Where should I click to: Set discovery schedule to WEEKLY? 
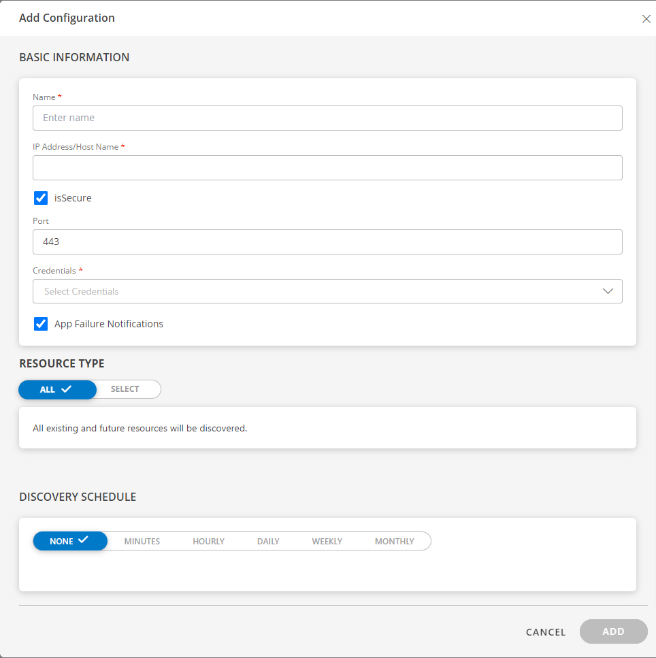point(327,542)
